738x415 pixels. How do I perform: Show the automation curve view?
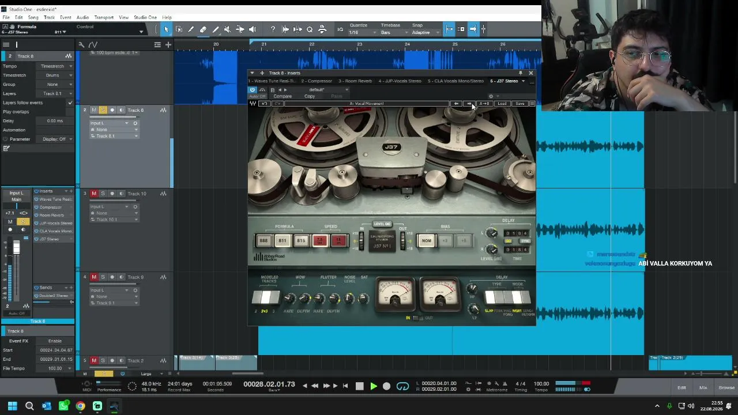point(93,44)
